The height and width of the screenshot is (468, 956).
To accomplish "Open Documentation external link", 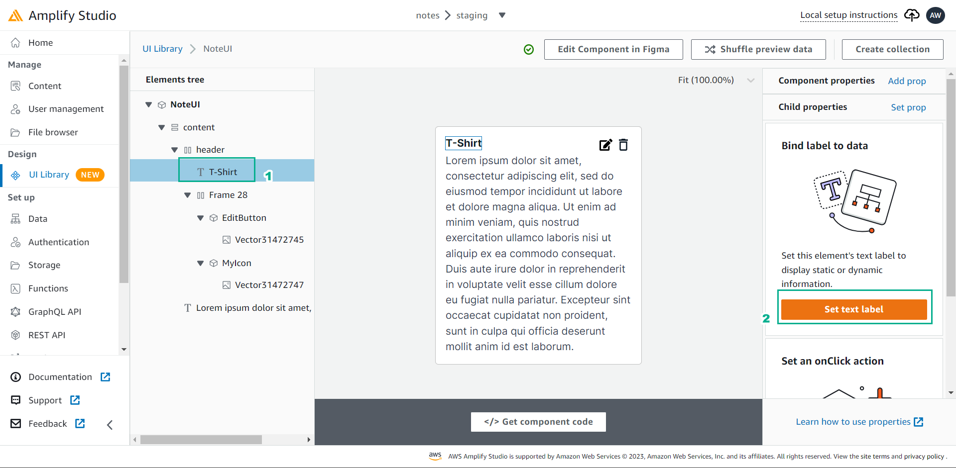I will [x=105, y=377].
